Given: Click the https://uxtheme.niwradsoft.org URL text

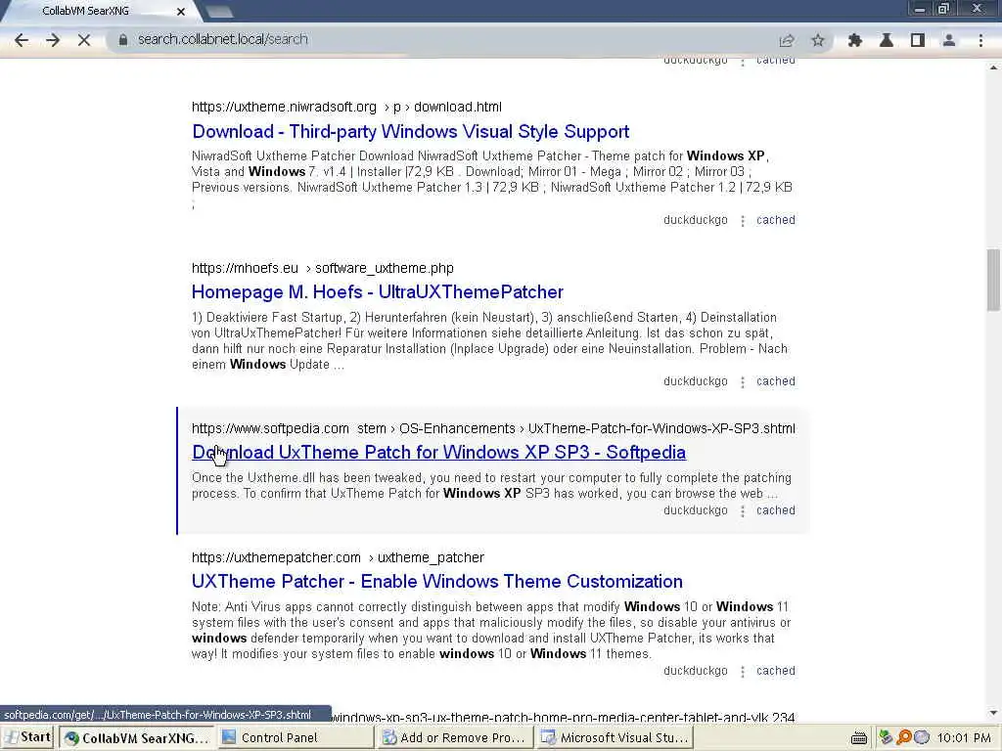Looking at the screenshot, I should pyautogui.click(x=284, y=107).
